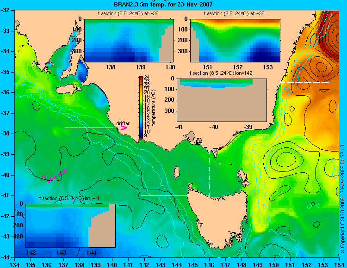This screenshot has width=347, height=268.
Task: Click longitude tick label 150
Action: pyautogui.click(x=274, y=265)
